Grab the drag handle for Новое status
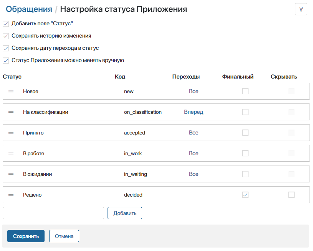Viewport: 313px width, 251px height. click(11, 91)
